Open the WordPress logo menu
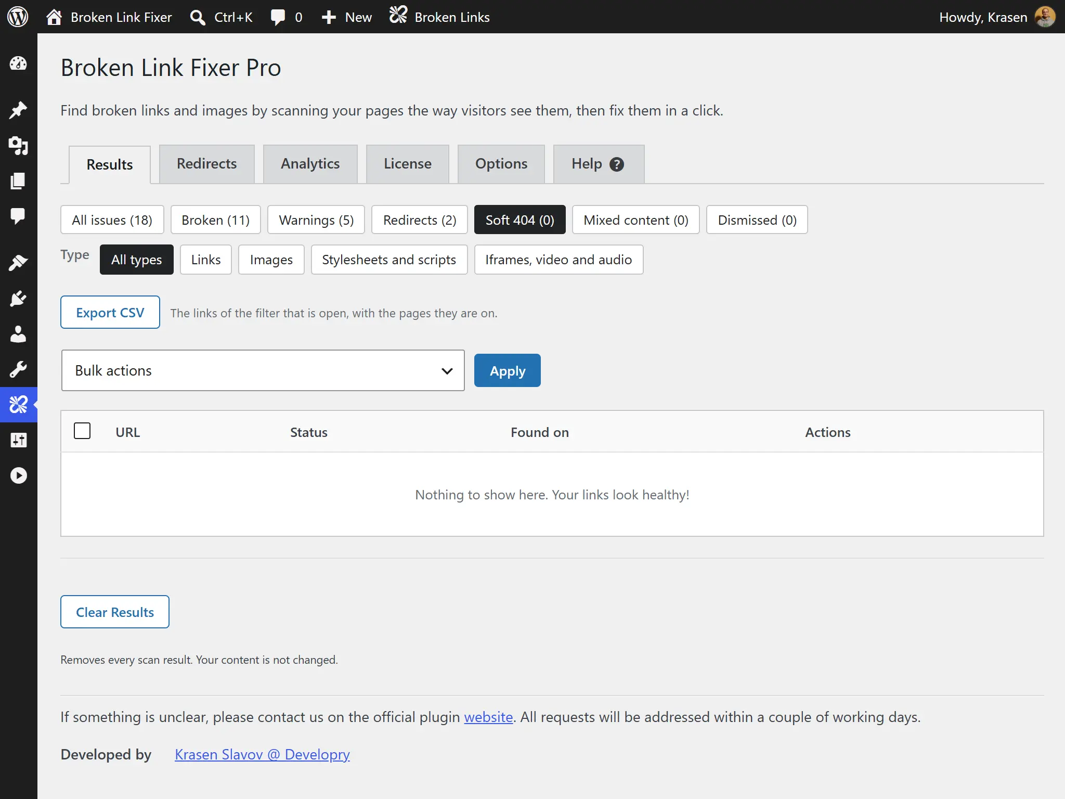The width and height of the screenshot is (1065, 799). tap(18, 17)
